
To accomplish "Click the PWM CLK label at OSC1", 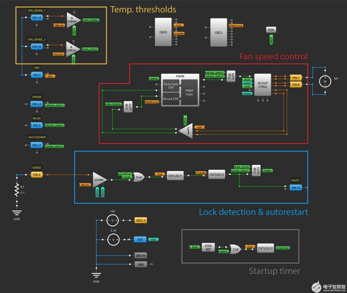I will pos(236,26).
